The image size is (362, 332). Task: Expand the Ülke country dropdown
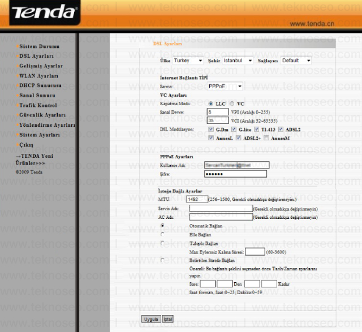(x=188, y=61)
